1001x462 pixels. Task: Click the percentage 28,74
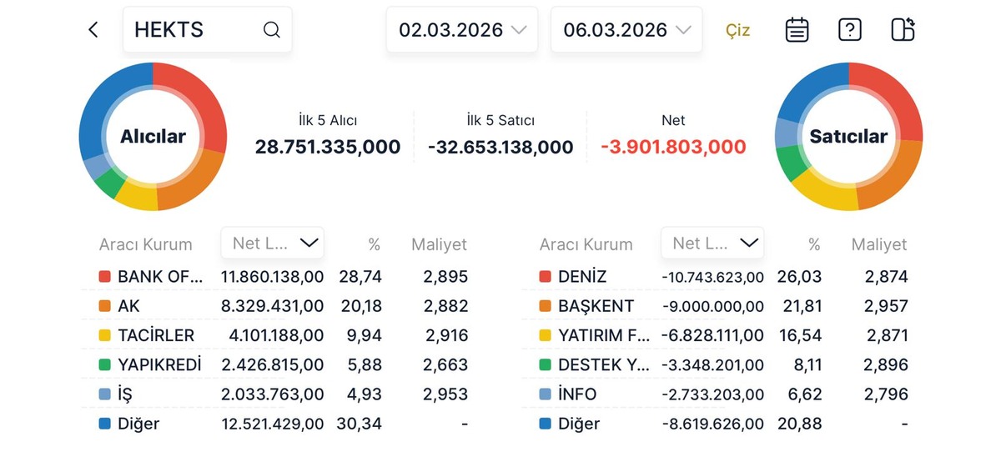pos(360,277)
